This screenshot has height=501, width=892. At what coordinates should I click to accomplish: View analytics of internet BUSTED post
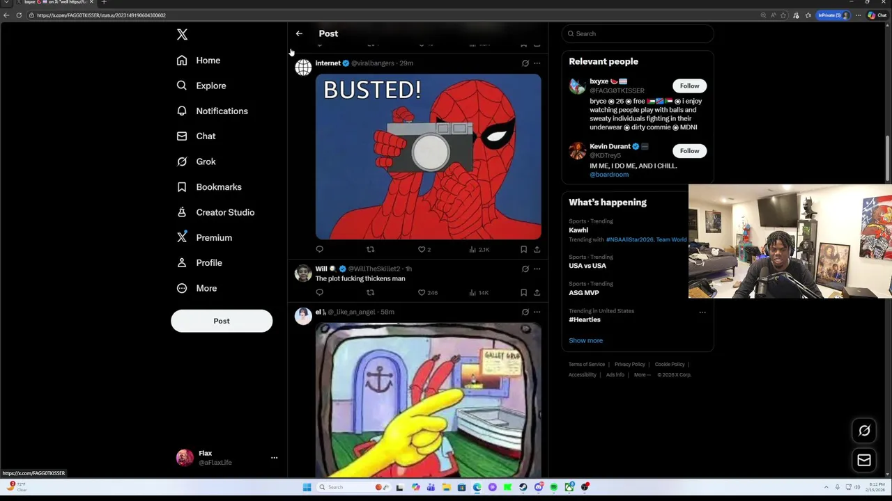coord(479,249)
